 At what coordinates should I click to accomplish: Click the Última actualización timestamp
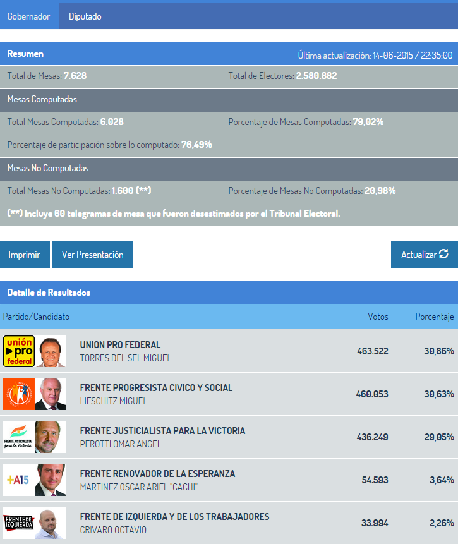click(375, 56)
